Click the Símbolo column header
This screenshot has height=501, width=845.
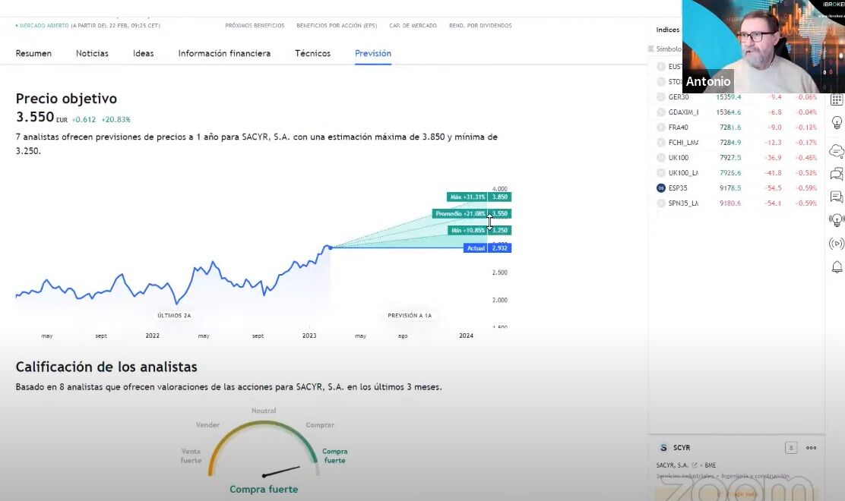point(668,49)
